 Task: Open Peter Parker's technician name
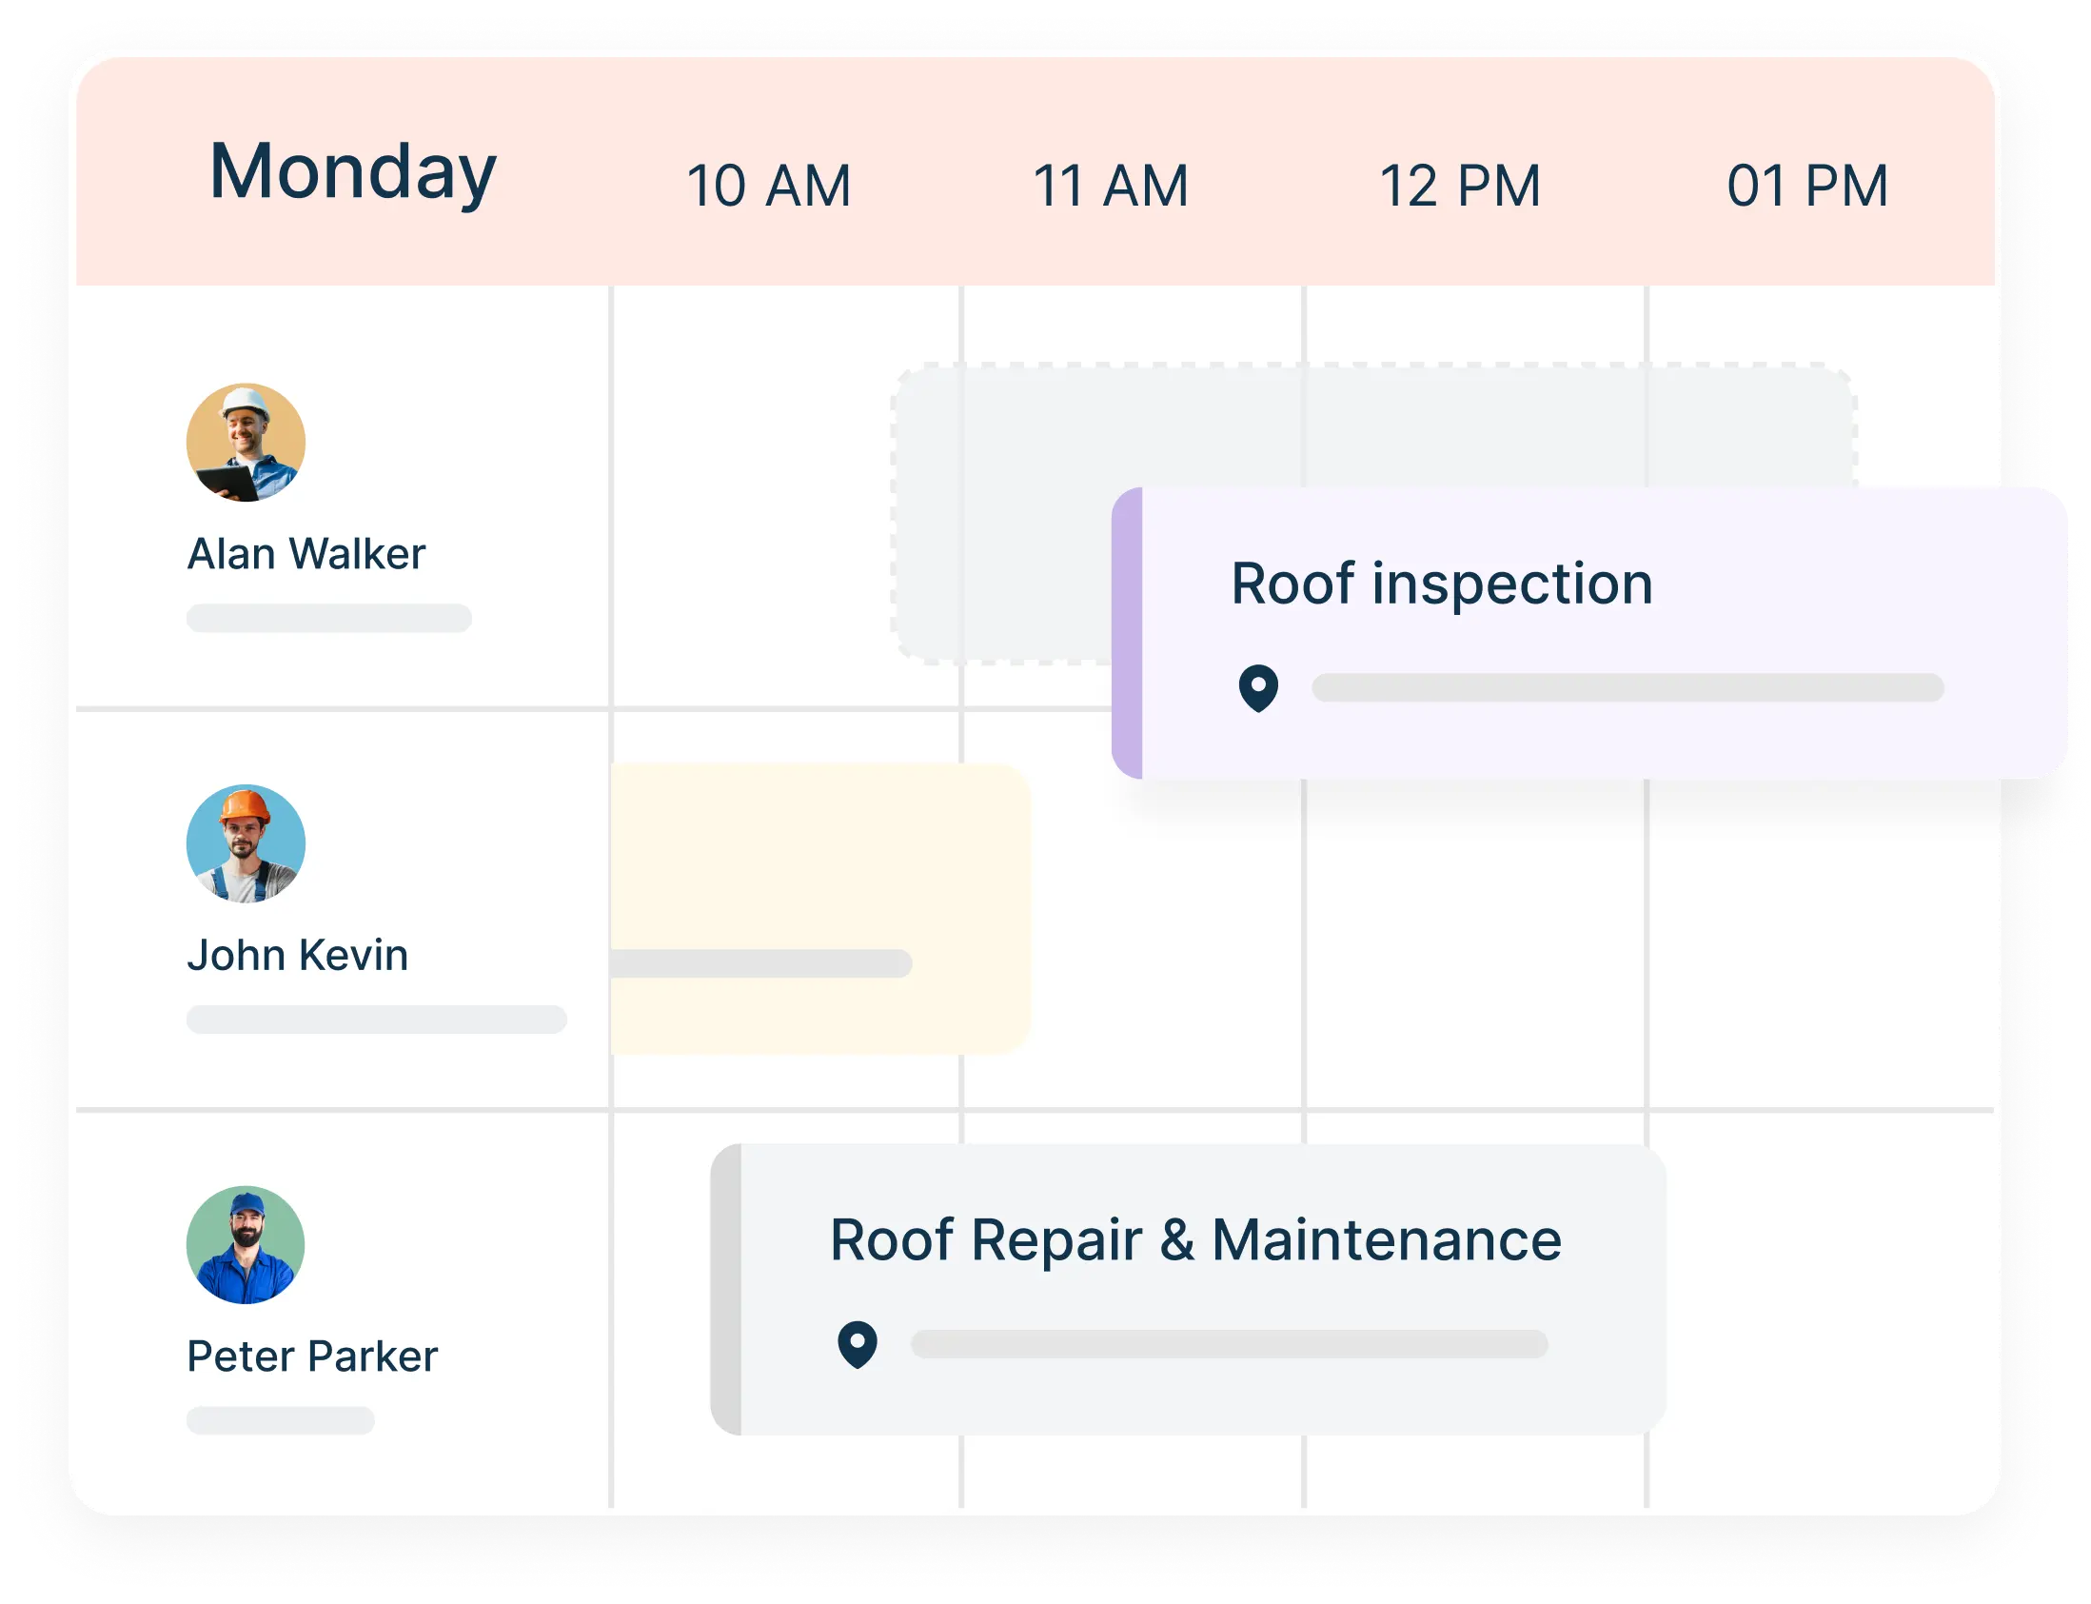[x=312, y=1356]
